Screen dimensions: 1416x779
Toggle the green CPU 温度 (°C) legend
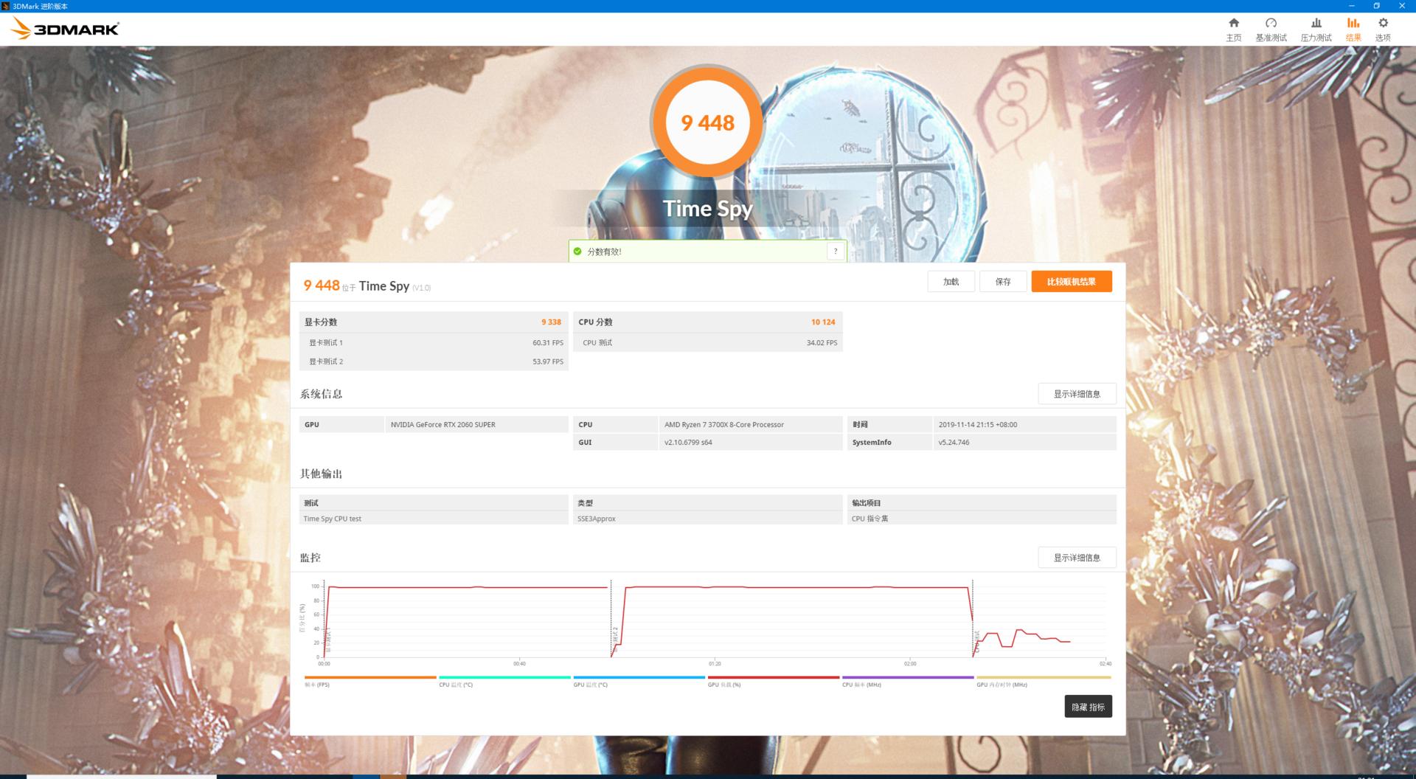504,681
